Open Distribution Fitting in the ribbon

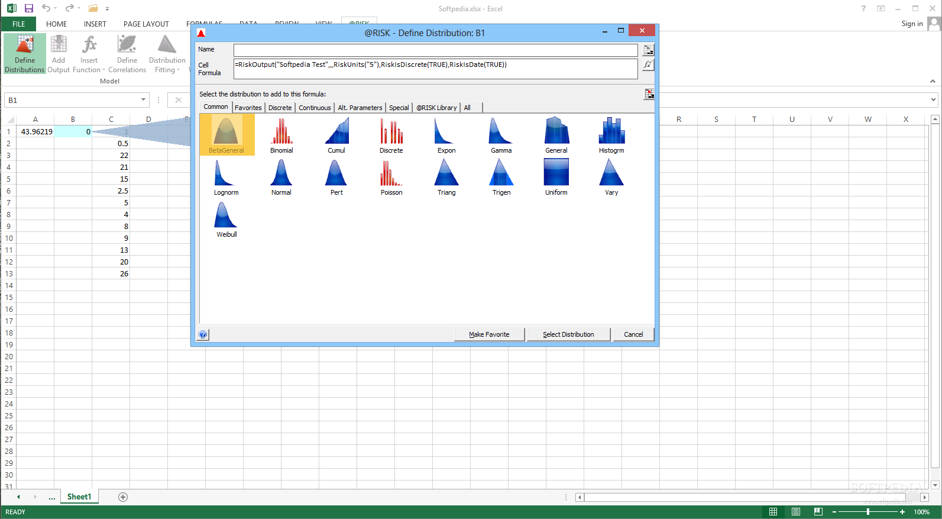(x=167, y=54)
